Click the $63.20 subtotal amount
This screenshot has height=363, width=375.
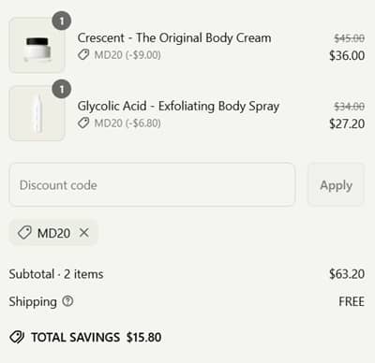(x=347, y=274)
